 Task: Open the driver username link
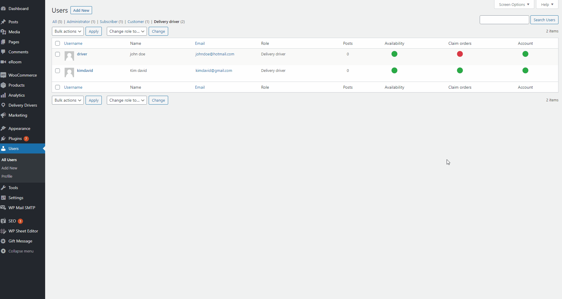point(82,54)
